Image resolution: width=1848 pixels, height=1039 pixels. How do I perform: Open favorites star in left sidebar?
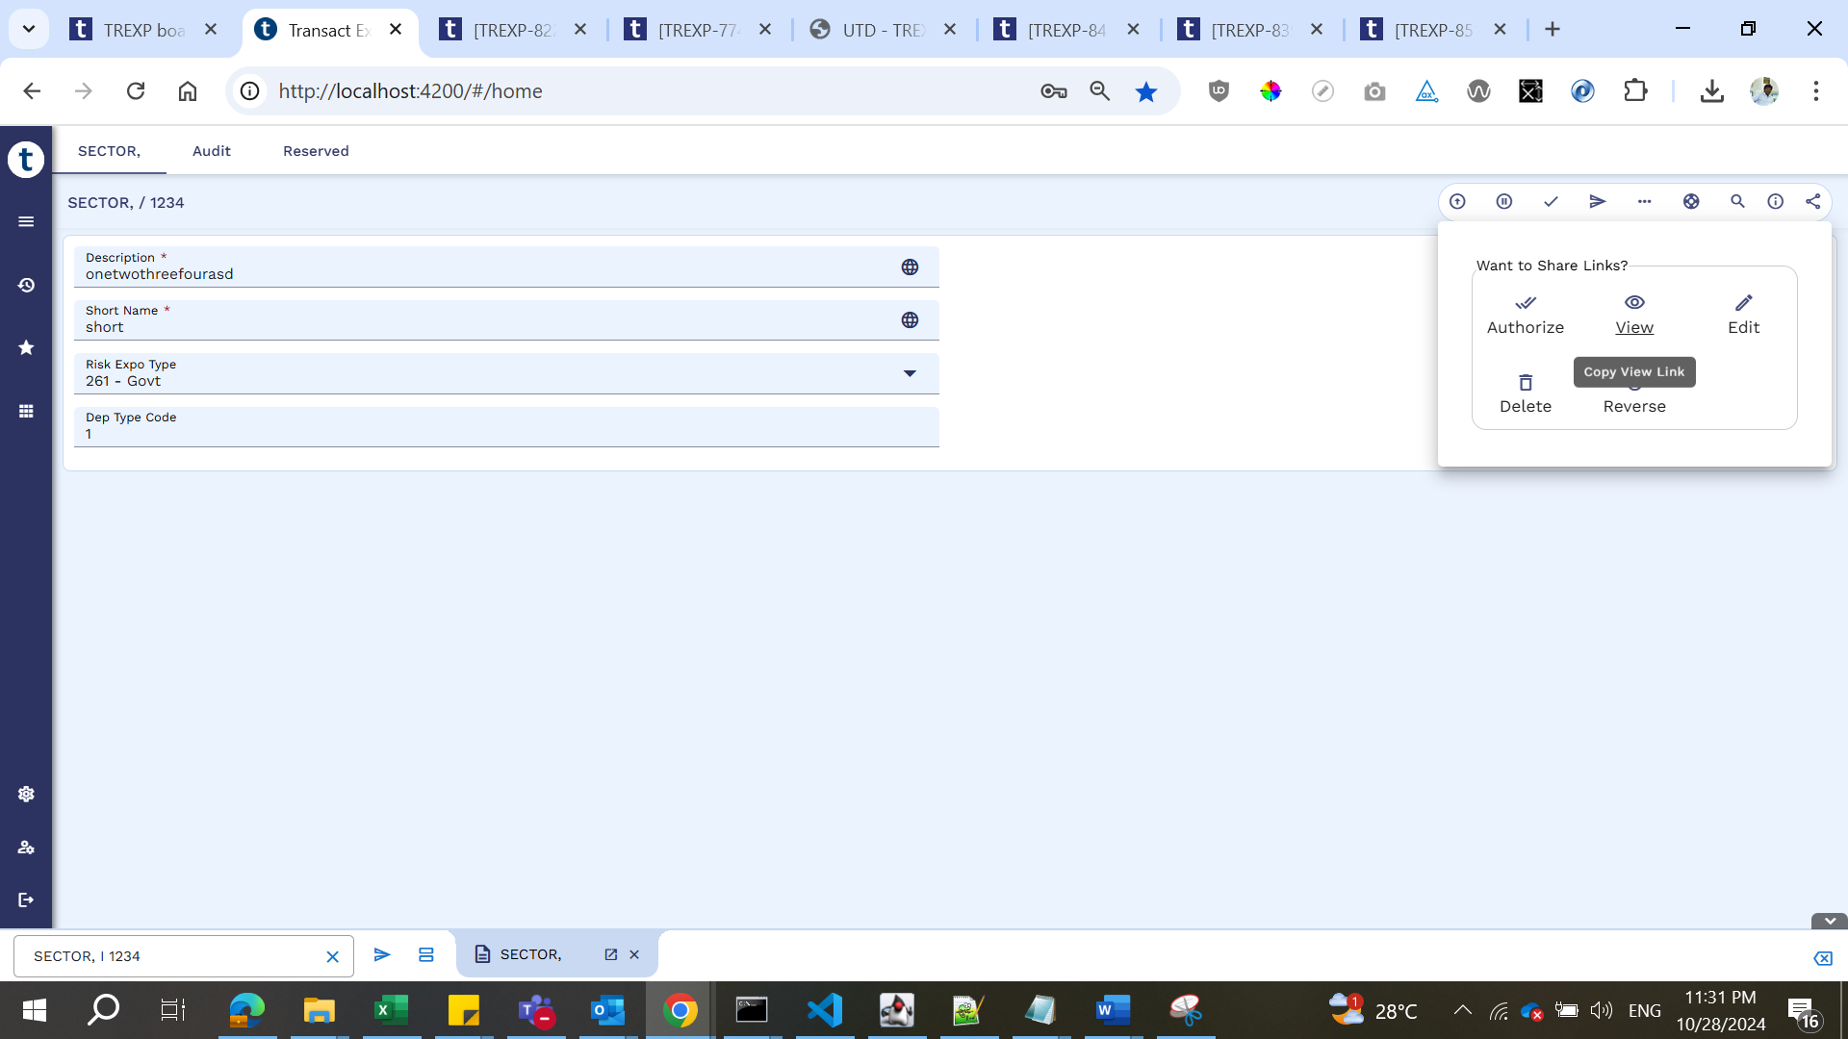coord(26,347)
